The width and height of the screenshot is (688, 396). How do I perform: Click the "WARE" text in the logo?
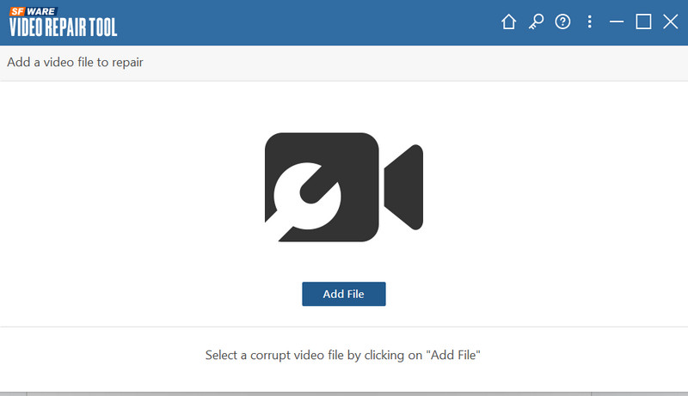tap(41, 9)
